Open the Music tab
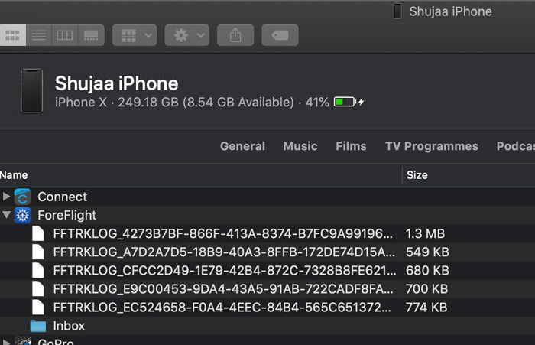This screenshot has height=345, width=535. click(x=300, y=146)
